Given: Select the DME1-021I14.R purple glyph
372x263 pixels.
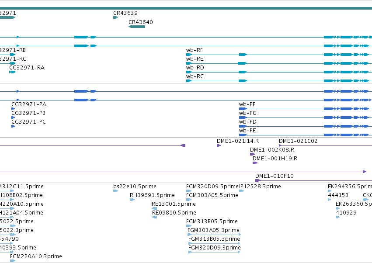Looking at the screenshot, I should point(219,145).
